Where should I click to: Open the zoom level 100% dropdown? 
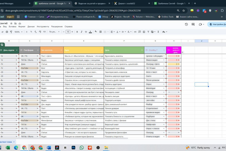coord(18,32)
